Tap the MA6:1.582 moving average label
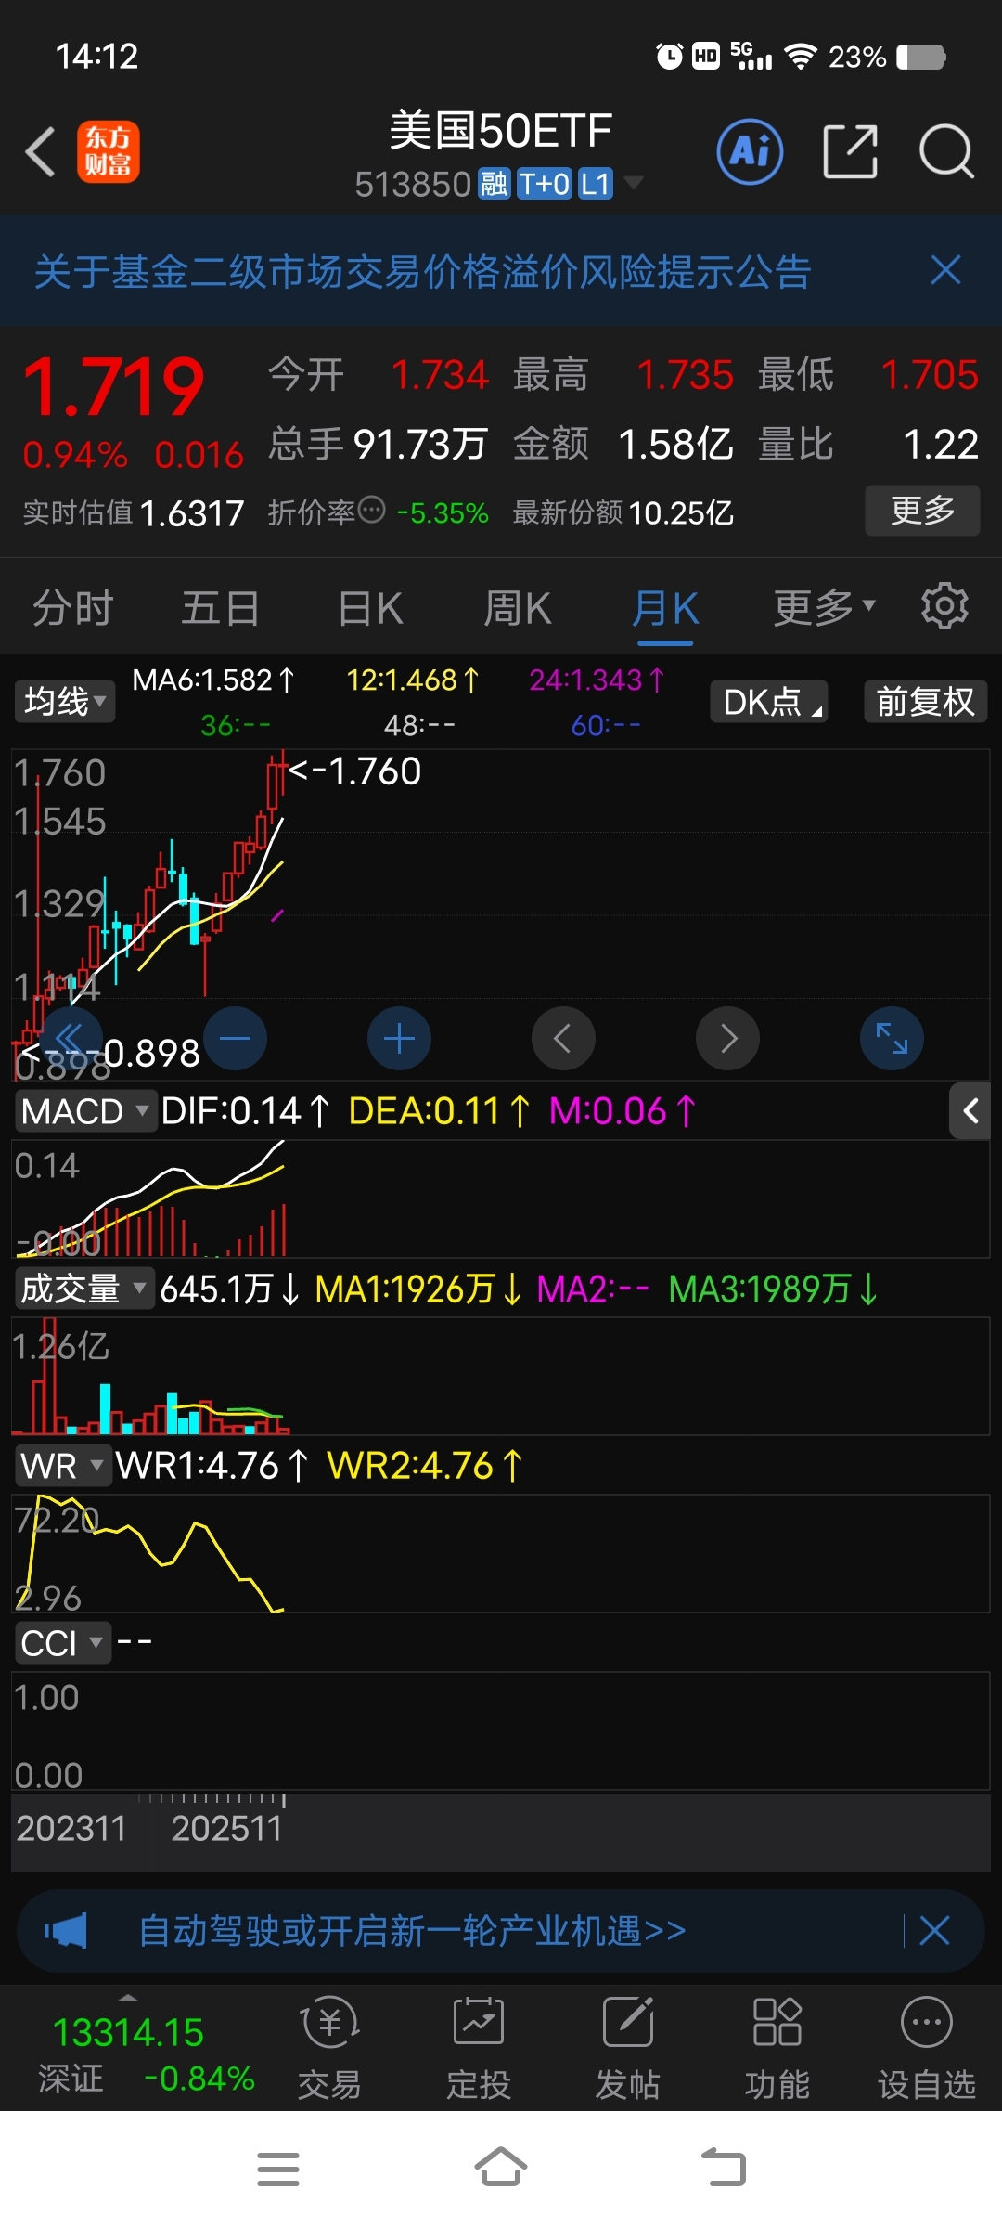1002x2228 pixels. click(x=213, y=680)
